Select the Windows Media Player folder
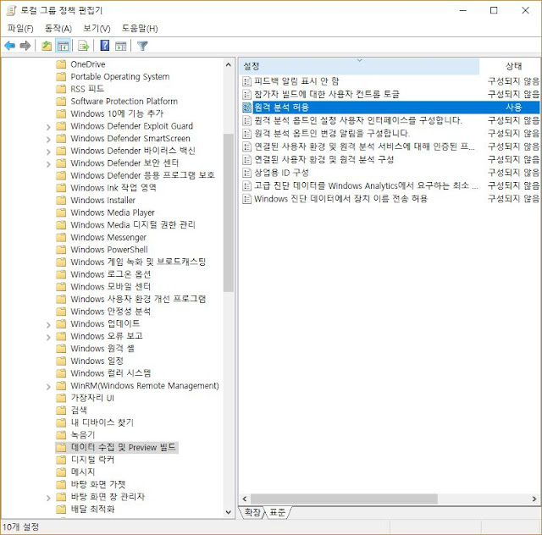This screenshot has height=535, width=542. [x=113, y=212]
